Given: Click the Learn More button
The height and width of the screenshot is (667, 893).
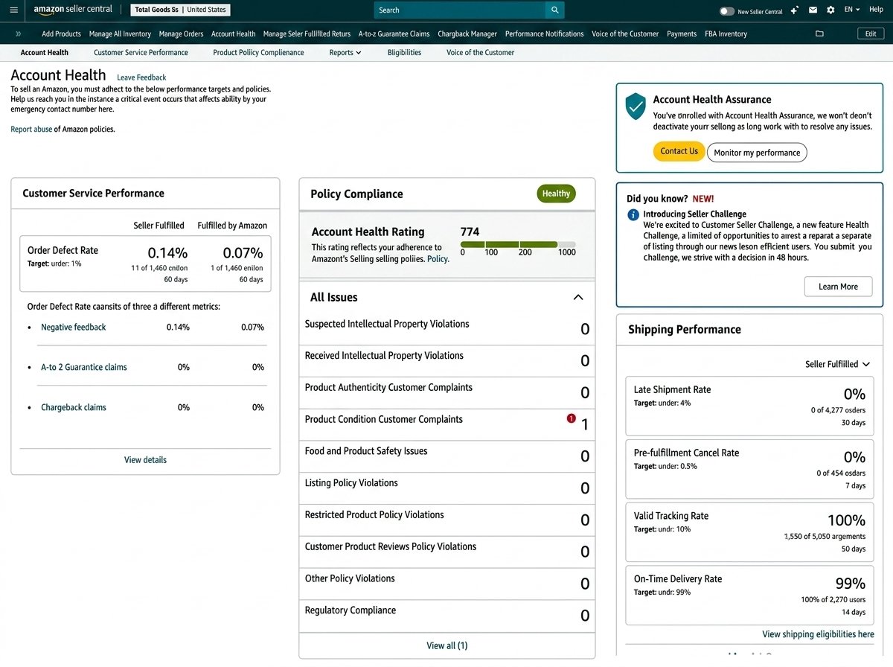Looking at the screenshot, I should pos(838,287).
